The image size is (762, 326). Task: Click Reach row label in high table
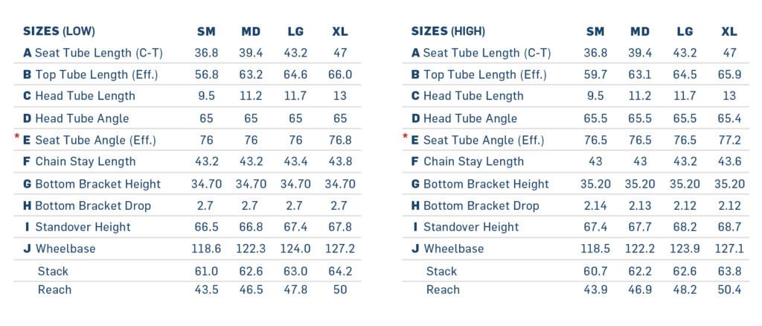(443, 290)
